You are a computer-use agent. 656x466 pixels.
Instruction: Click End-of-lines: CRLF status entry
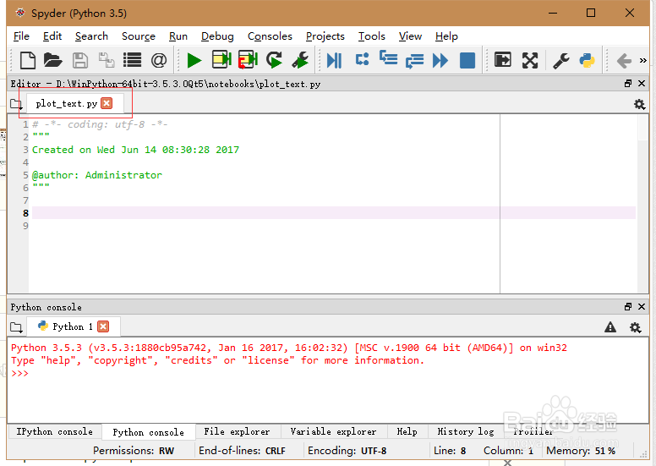[x=242, y=451]
